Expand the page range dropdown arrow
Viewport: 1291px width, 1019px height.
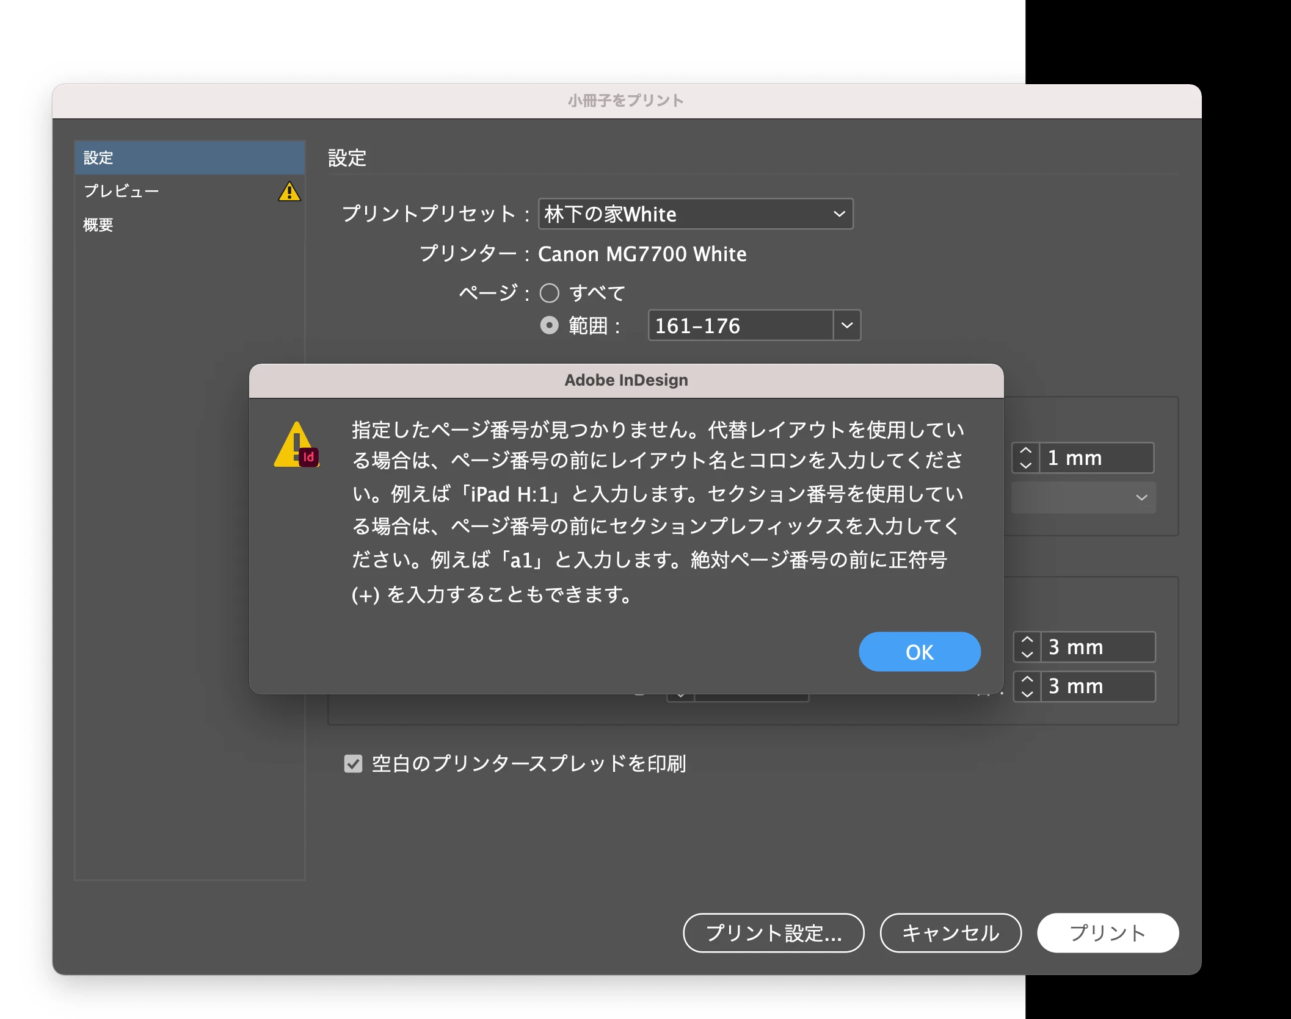tap(847, 325)
